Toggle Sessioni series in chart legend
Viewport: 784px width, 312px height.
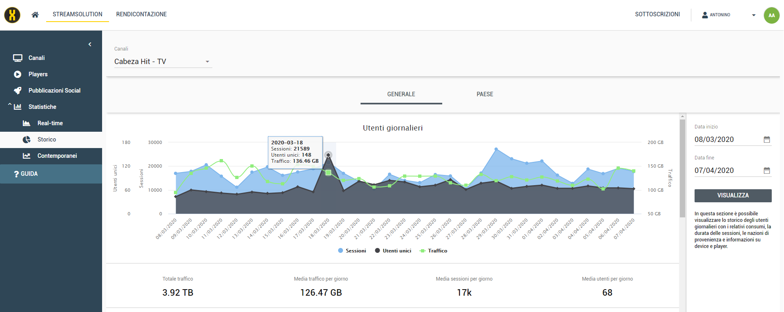(352, 251)
